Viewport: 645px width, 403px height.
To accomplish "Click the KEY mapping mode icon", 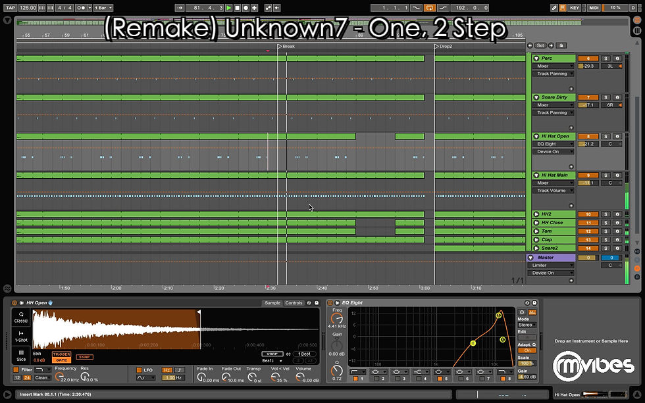I will (x=575, y=7).
